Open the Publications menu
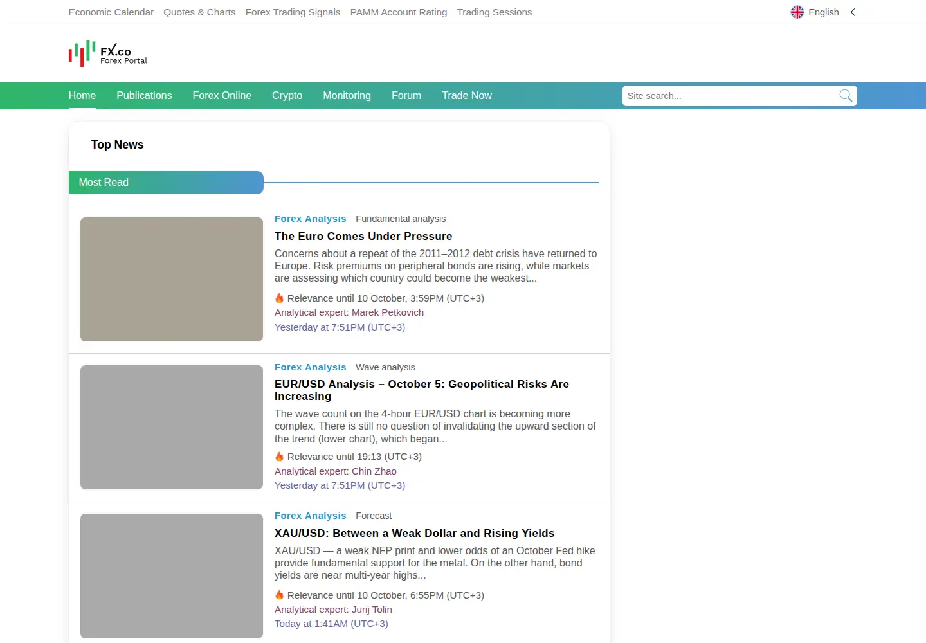 (x=144, y=96)
